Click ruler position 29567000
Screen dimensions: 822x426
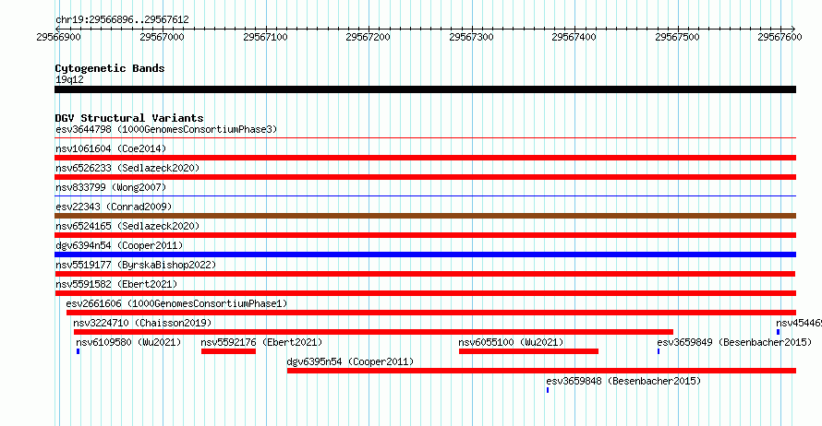point(162,37)
